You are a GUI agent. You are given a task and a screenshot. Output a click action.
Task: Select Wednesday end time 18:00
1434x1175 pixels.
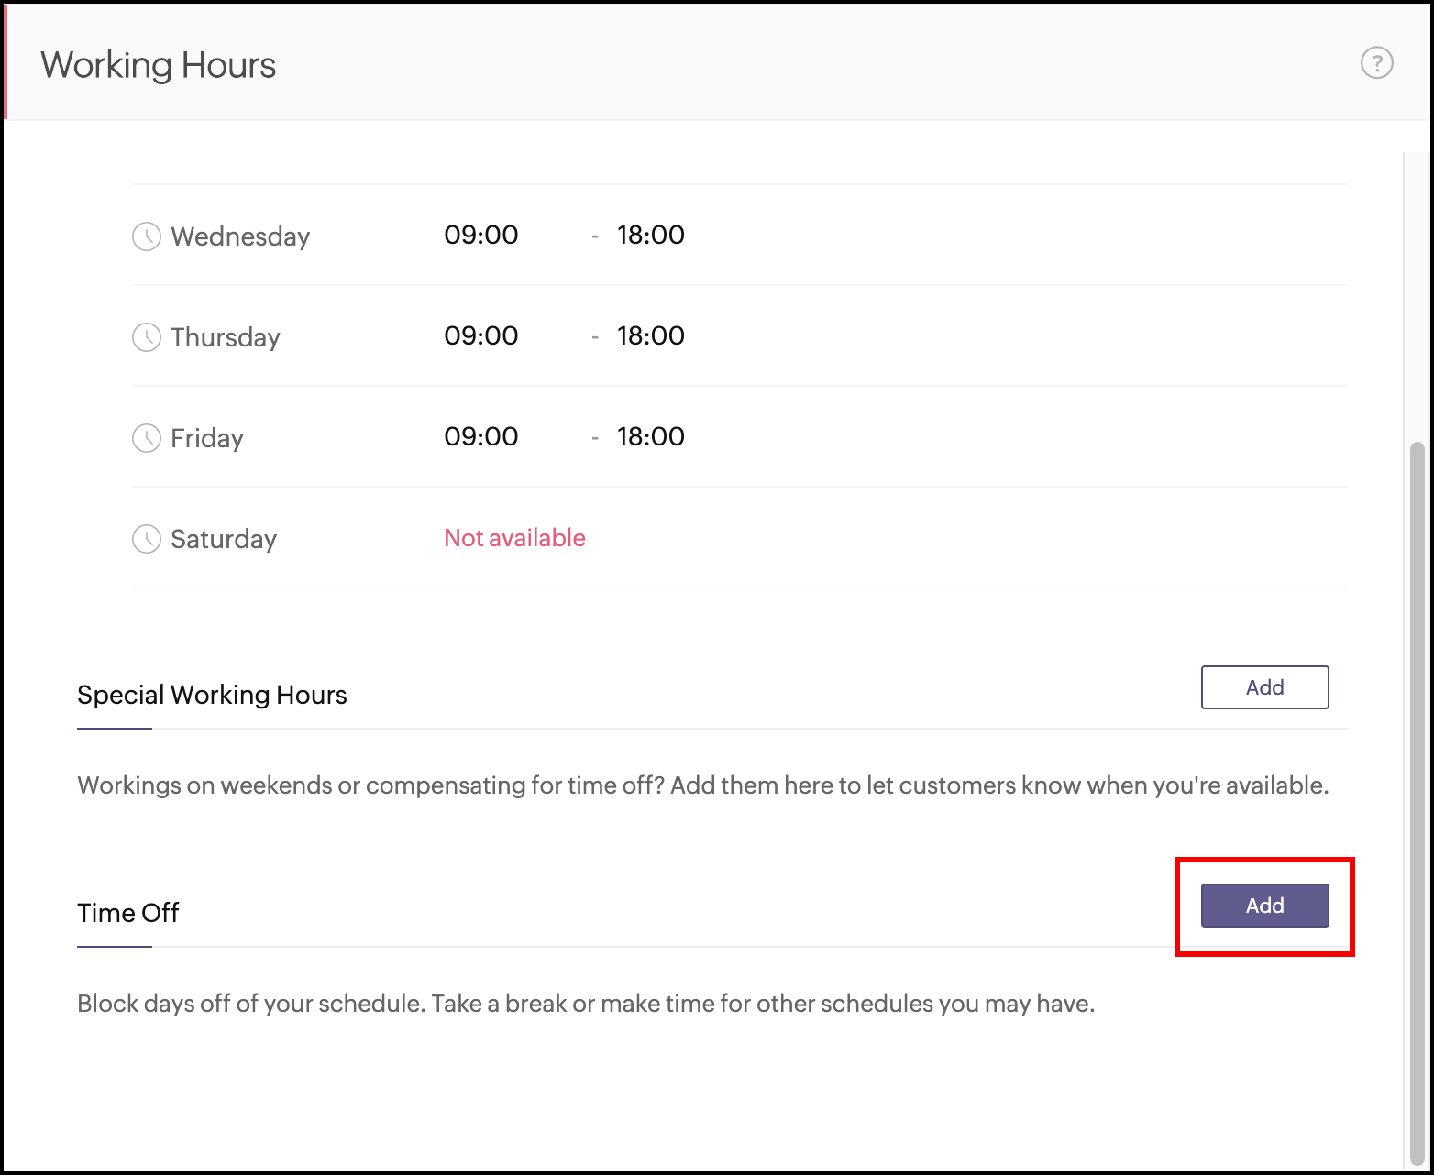click(x=650, y=236)
